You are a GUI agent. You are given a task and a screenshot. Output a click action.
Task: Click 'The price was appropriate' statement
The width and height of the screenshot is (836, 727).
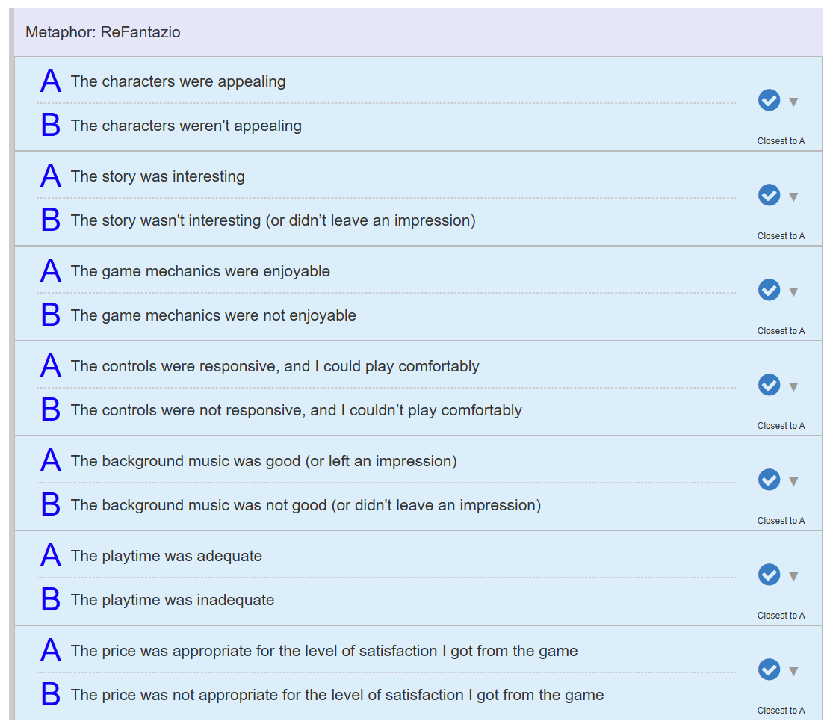click(x=324, y=652)
